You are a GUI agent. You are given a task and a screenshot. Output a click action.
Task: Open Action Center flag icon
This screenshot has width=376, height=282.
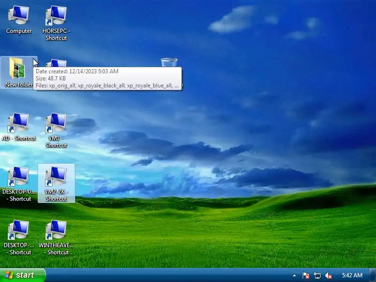[x=306, y=275]
